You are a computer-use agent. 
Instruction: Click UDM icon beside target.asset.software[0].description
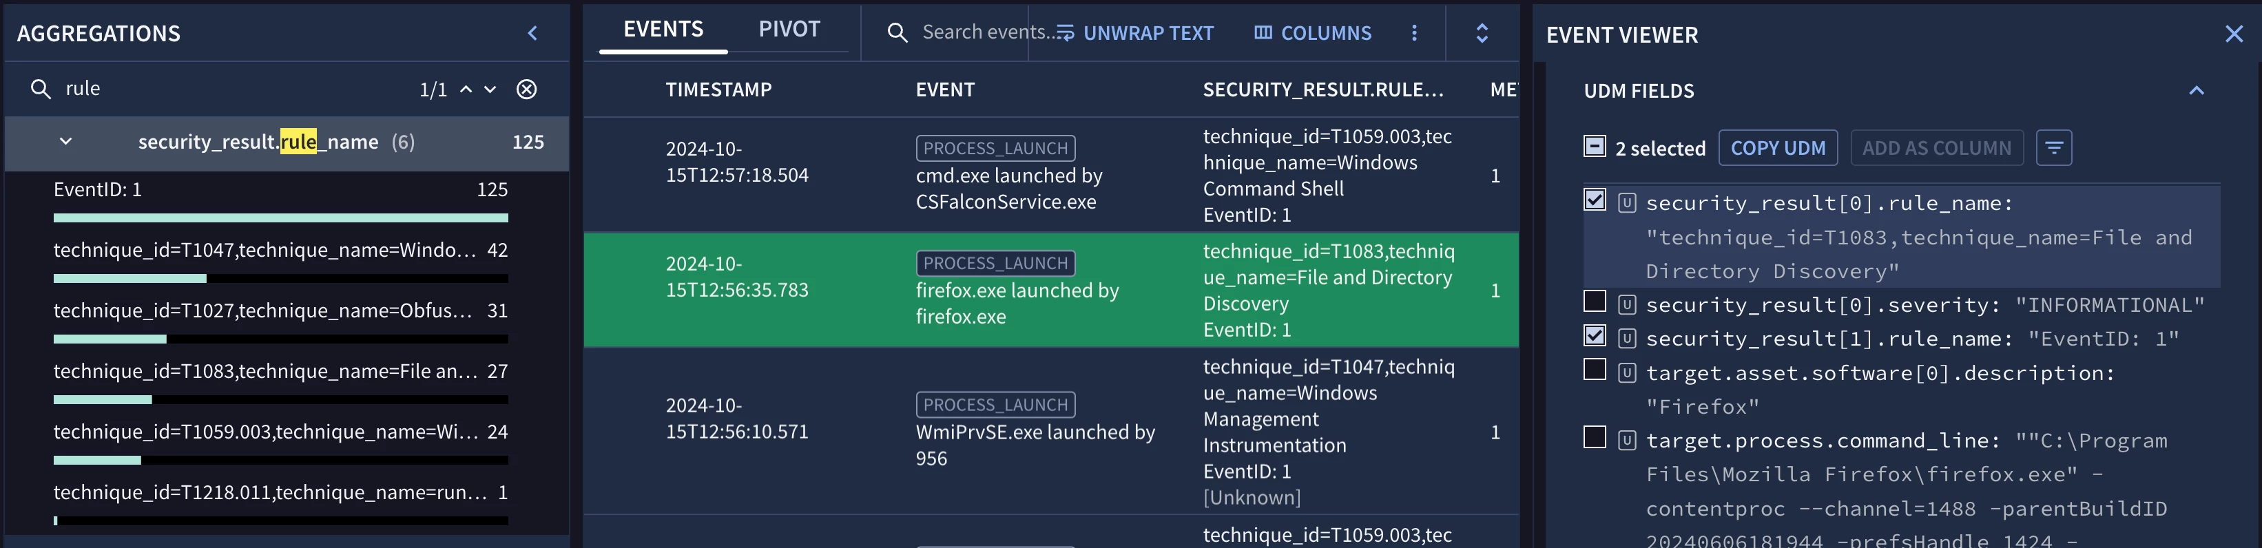click(x=1627, y=372)
